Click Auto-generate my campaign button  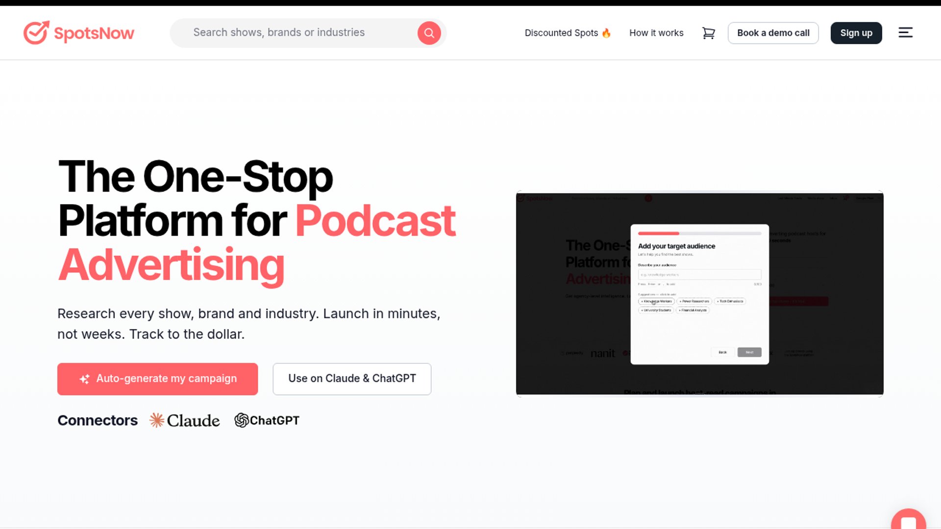point(157,379)
